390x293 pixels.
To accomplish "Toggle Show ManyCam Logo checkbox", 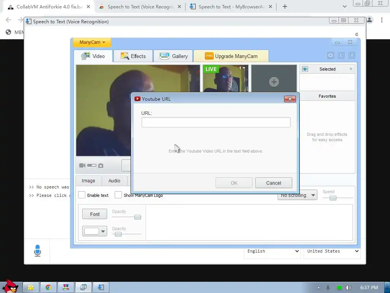I will (118, 195).
